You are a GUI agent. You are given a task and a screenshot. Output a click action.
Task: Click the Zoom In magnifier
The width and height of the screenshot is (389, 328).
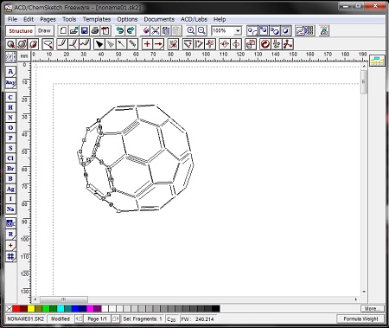pyautogui.click(x=191, y=30)
